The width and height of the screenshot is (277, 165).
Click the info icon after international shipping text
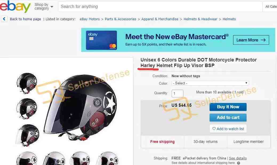click(239, 163)
